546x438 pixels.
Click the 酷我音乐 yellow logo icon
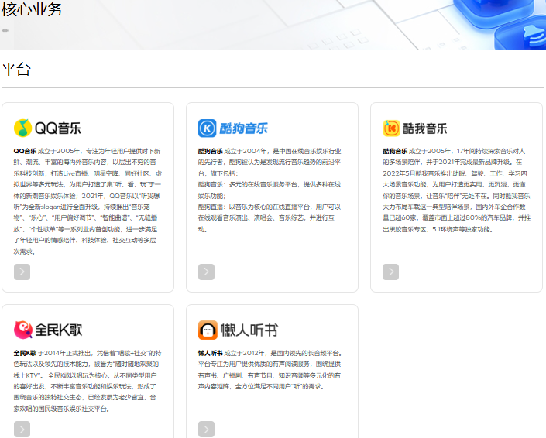391,128
